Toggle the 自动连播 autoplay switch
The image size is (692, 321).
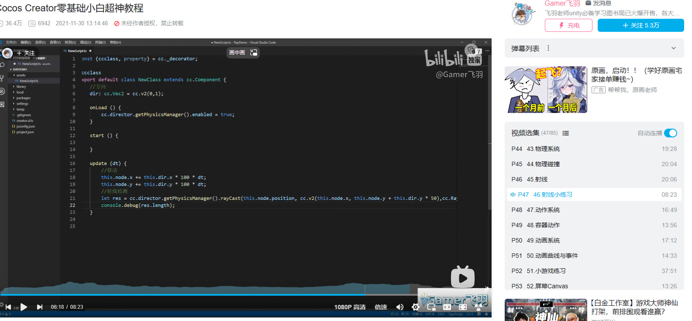tap(671, 133)
